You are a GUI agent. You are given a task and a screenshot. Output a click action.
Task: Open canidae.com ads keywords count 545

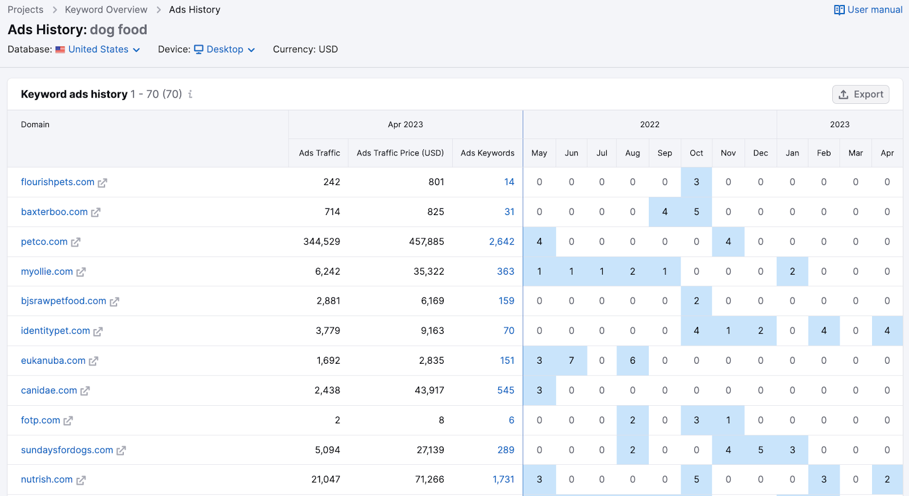506,390
